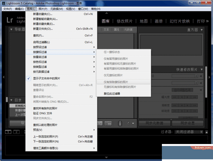
Task: Collapse the tone control section triangle
Action: pyautogui.click(x=201, y=90)
